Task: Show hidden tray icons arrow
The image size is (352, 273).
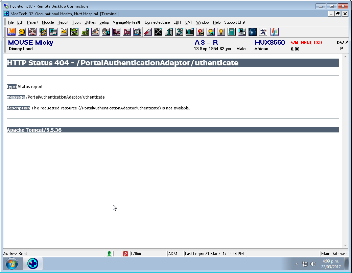Action: click(x=297, y=264)
